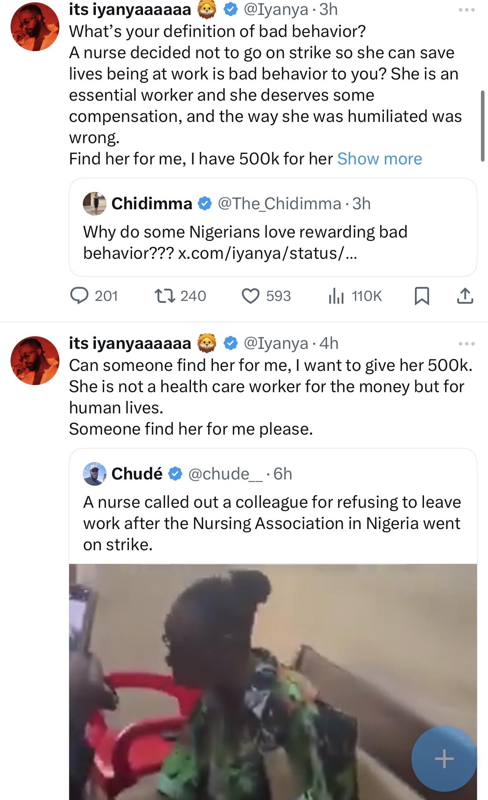Visit the @The_Chidimma handle
Image resolution: width=488 pixels, height=800 pixels.
279,204
